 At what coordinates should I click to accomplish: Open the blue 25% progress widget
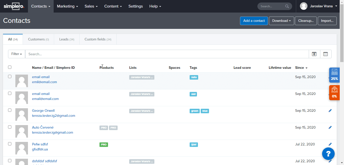(334, 75)
